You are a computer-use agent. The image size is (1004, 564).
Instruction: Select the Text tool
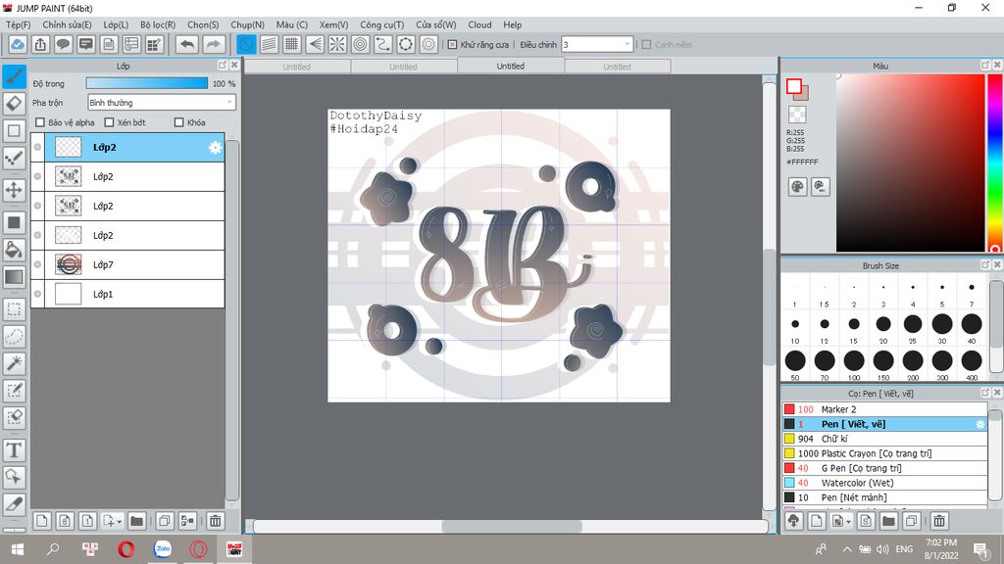tap(14, 450)
